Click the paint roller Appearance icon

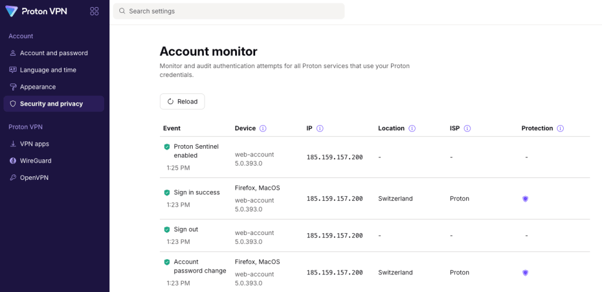coord(13,87)
